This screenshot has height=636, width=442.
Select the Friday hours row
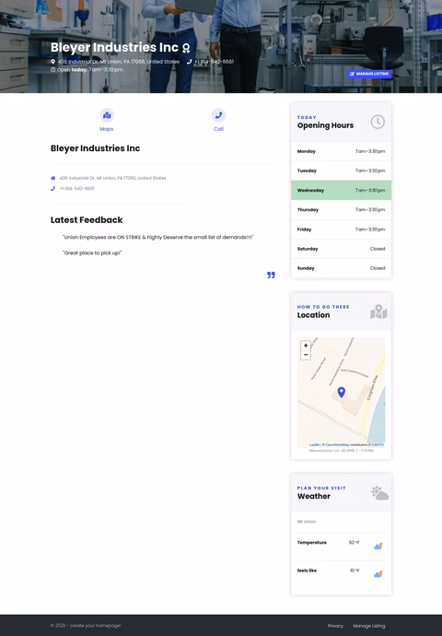pyautogui.click(x=341, y=230)
